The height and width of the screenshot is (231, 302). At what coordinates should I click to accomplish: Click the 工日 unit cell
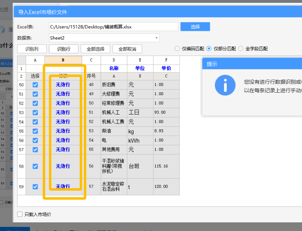coord(140,112)
